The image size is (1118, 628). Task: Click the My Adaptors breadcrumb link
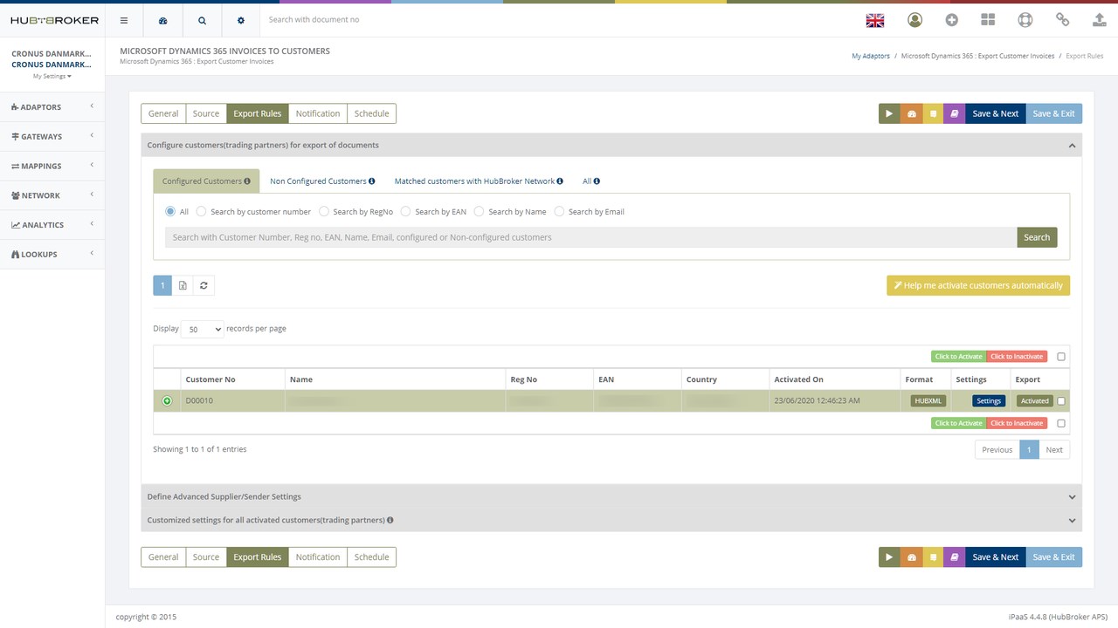pyautogui.click(x=871, y=56)
